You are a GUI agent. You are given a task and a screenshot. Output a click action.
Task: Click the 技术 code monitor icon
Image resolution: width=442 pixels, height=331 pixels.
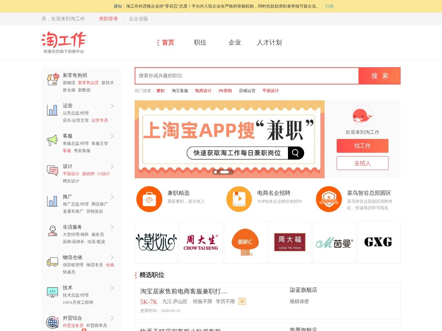52,292
